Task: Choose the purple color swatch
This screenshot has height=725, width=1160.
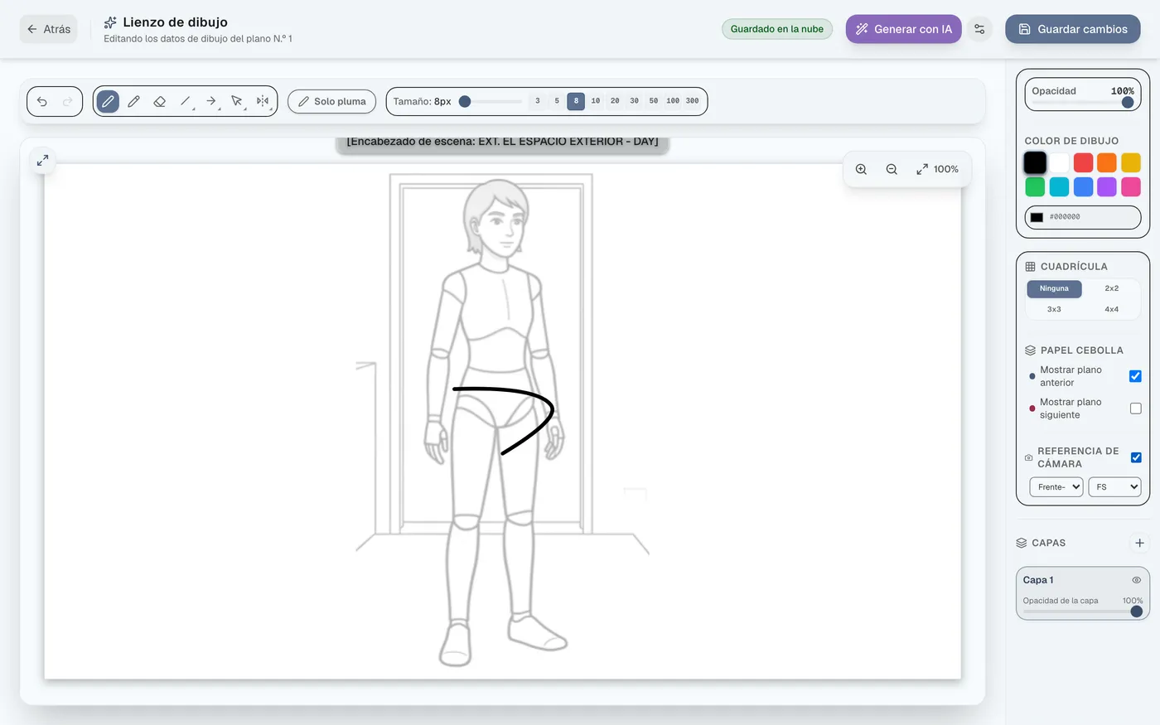Action: [x=1107, y=186]
